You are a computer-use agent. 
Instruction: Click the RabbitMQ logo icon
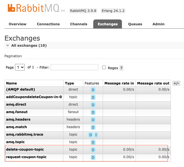point(11,8)
